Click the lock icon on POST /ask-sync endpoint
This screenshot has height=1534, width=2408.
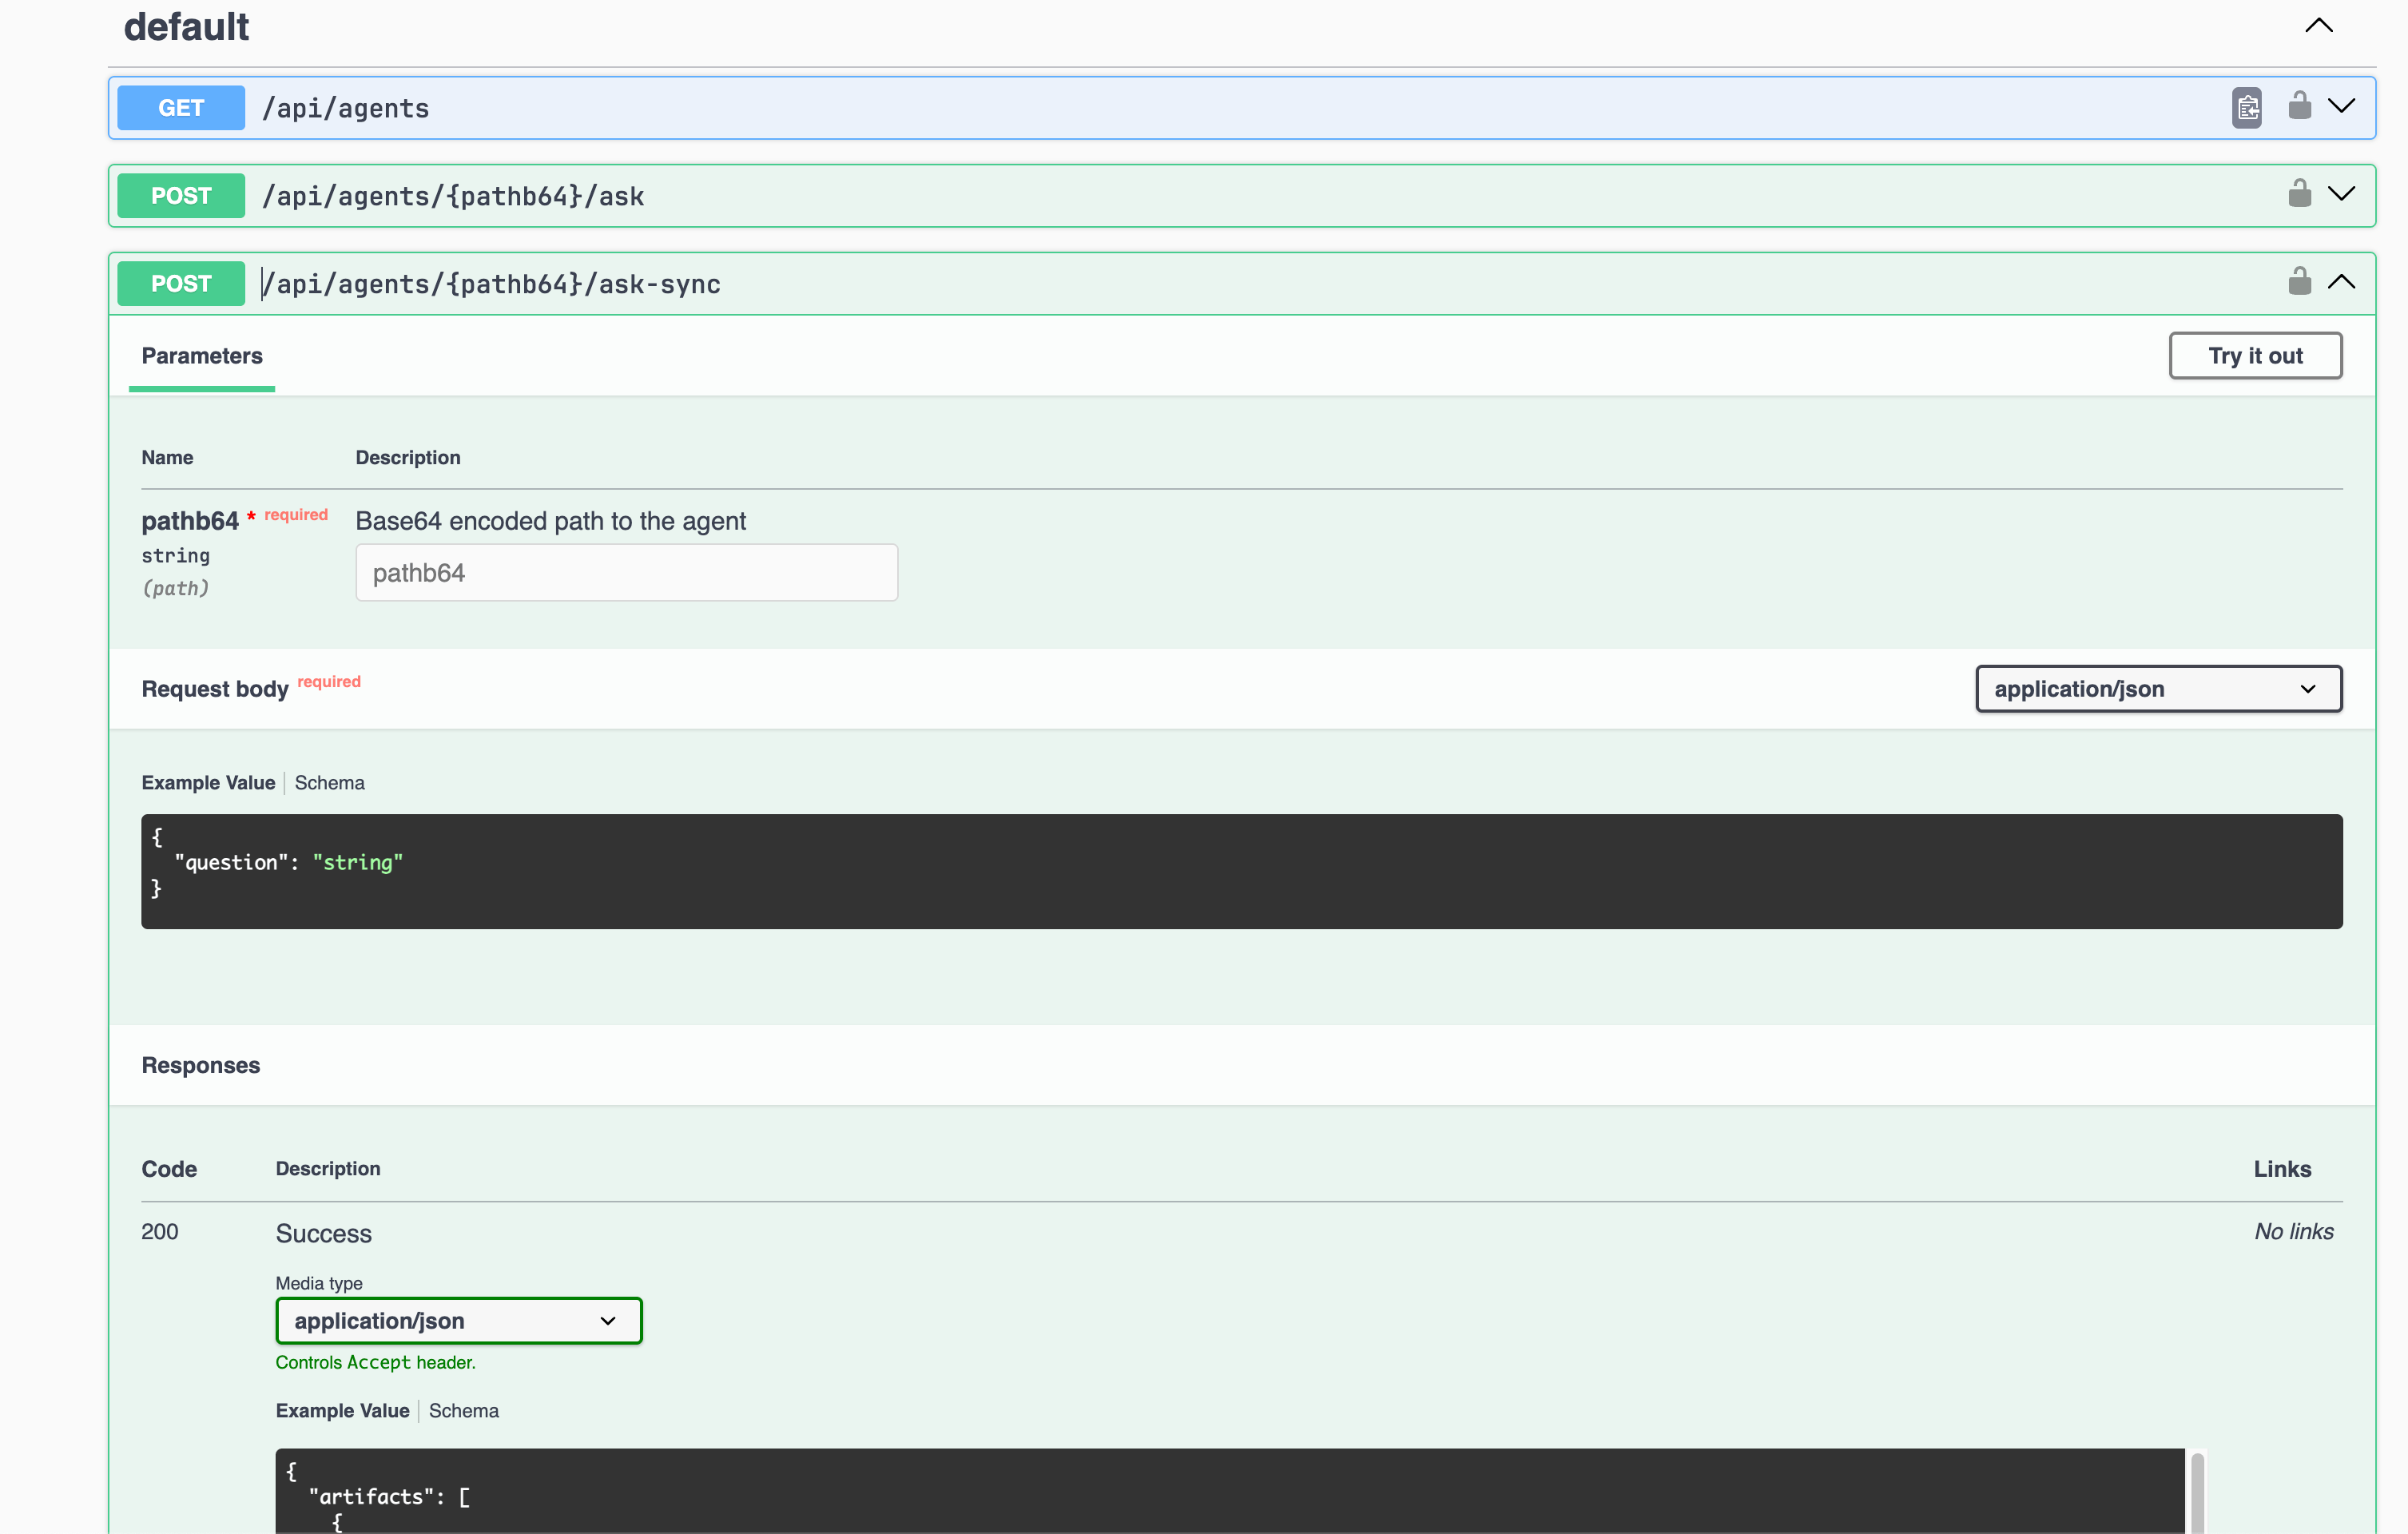click(2299, 281)
